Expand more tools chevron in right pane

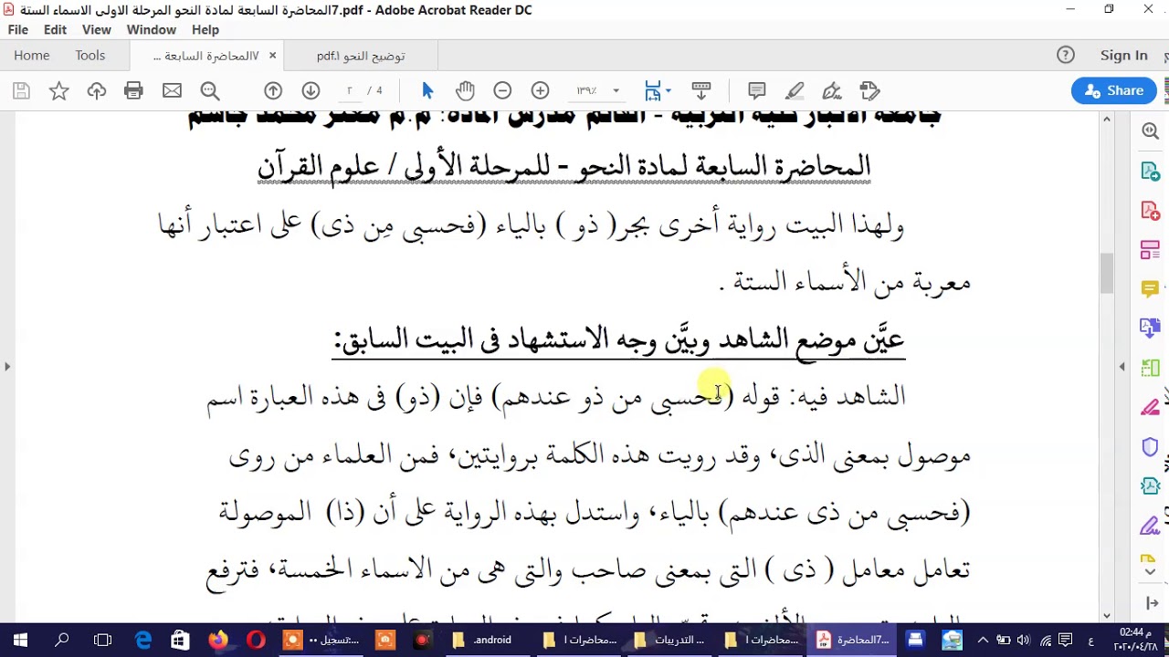1150,572
